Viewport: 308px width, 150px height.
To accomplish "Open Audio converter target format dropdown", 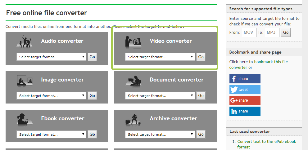I will [x=51, y=57].
